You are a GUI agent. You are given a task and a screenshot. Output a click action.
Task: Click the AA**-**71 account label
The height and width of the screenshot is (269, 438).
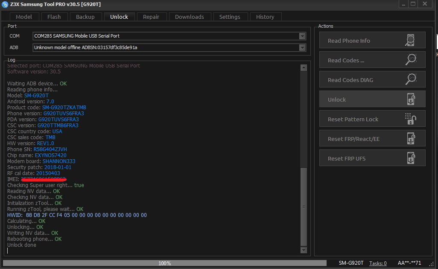409,263
